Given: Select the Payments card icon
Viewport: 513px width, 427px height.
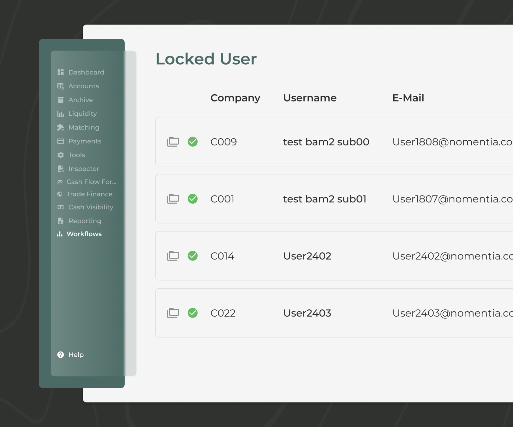Looking at the screenshot, I should click(x=60, y=141).
